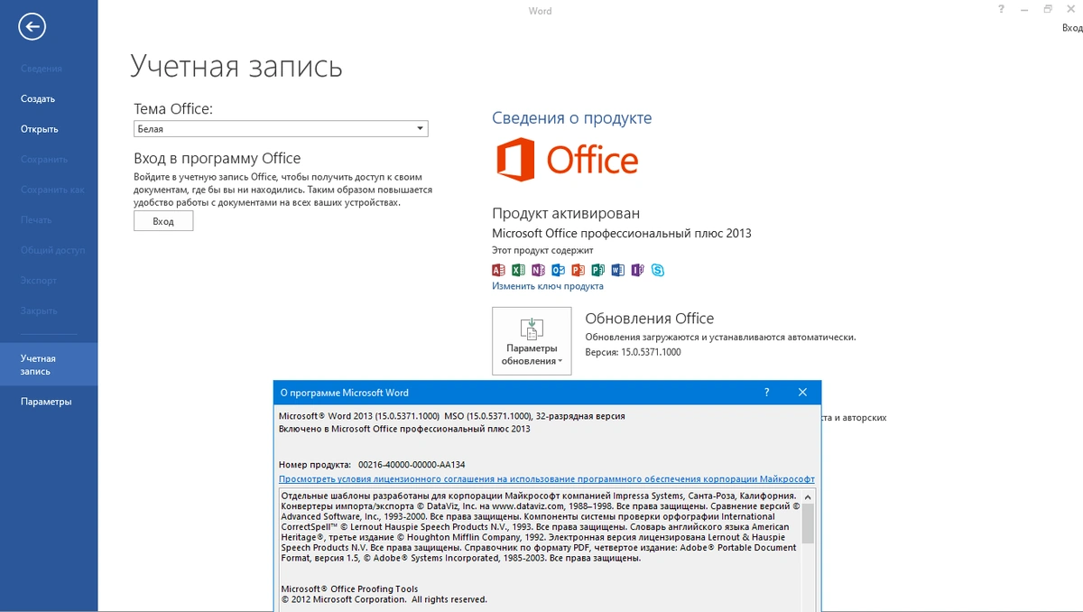Close the About Microsoft Word dialog
Image resolution: width=1083 pixels, height=612 pixels.
(802, 393)
